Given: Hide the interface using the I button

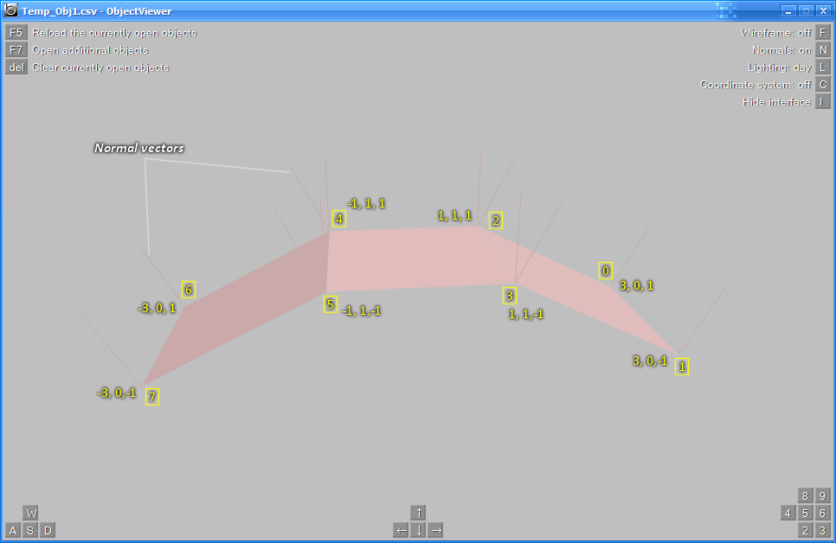Looking at the screenshot, I should click(823, 102).
